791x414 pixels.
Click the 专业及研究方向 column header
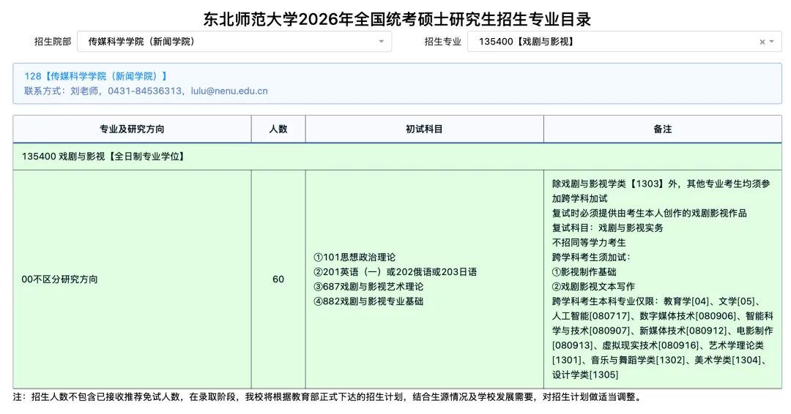[x=132, y=129]
